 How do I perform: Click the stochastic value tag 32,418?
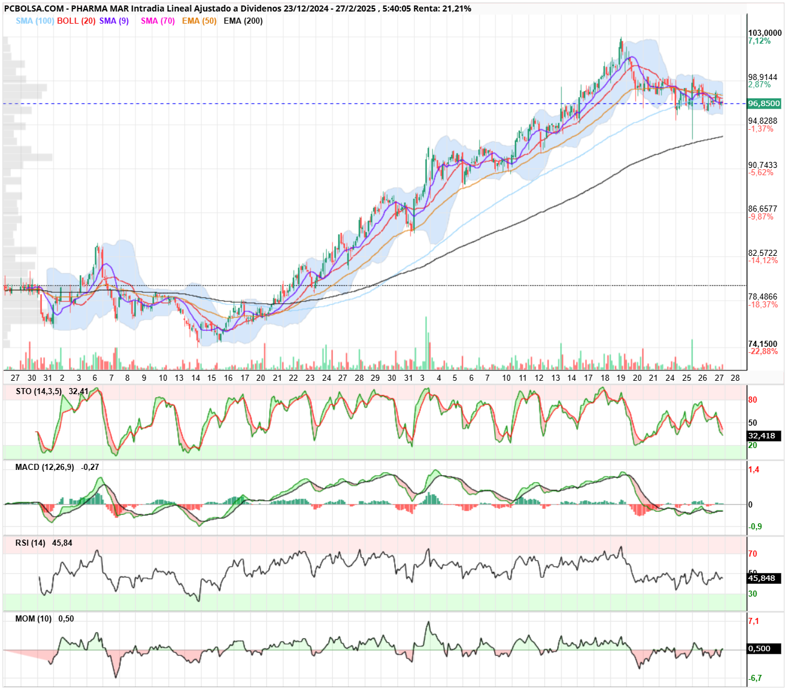pos(764,436)
